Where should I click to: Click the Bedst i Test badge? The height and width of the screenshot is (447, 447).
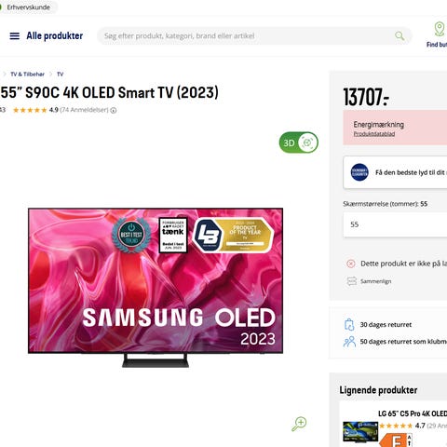(x=131, y=235)
